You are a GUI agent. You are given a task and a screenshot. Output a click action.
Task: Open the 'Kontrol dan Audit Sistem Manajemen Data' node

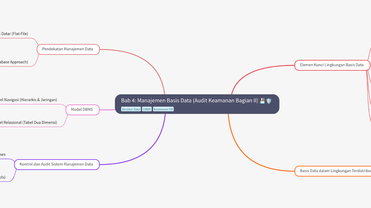(57, 164)
